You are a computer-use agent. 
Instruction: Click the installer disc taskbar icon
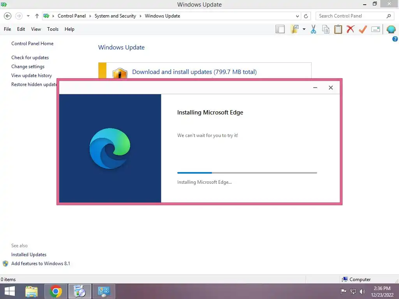[x=79, y=291]
